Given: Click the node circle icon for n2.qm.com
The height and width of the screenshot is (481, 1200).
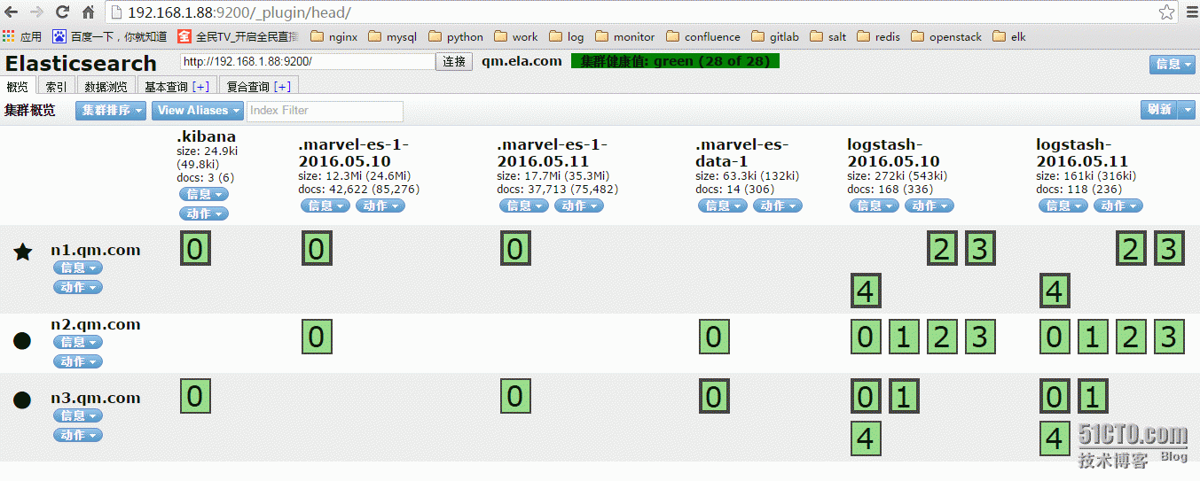Looking at the screenshot, I should tap(22, 340).
